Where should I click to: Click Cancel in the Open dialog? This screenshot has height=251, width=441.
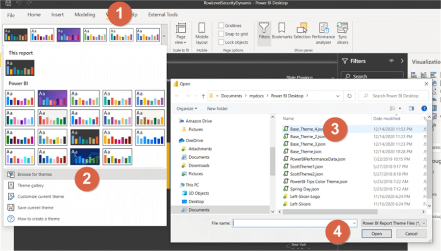(411, 233)
